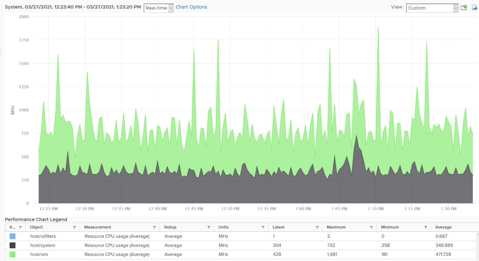Viewport: 479px width, 261px height.
Task: Sort by Object column header
Action: coord(37,227)
